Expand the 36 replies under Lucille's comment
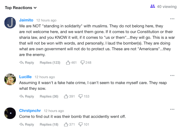Screen dimensions: 181x133 49,96
